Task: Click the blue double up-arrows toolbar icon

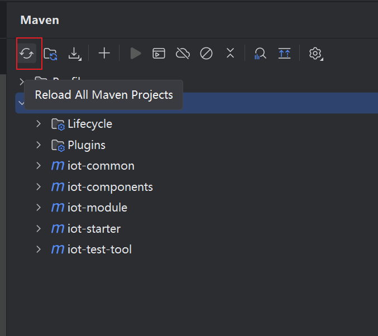Action: click(284, 54)
